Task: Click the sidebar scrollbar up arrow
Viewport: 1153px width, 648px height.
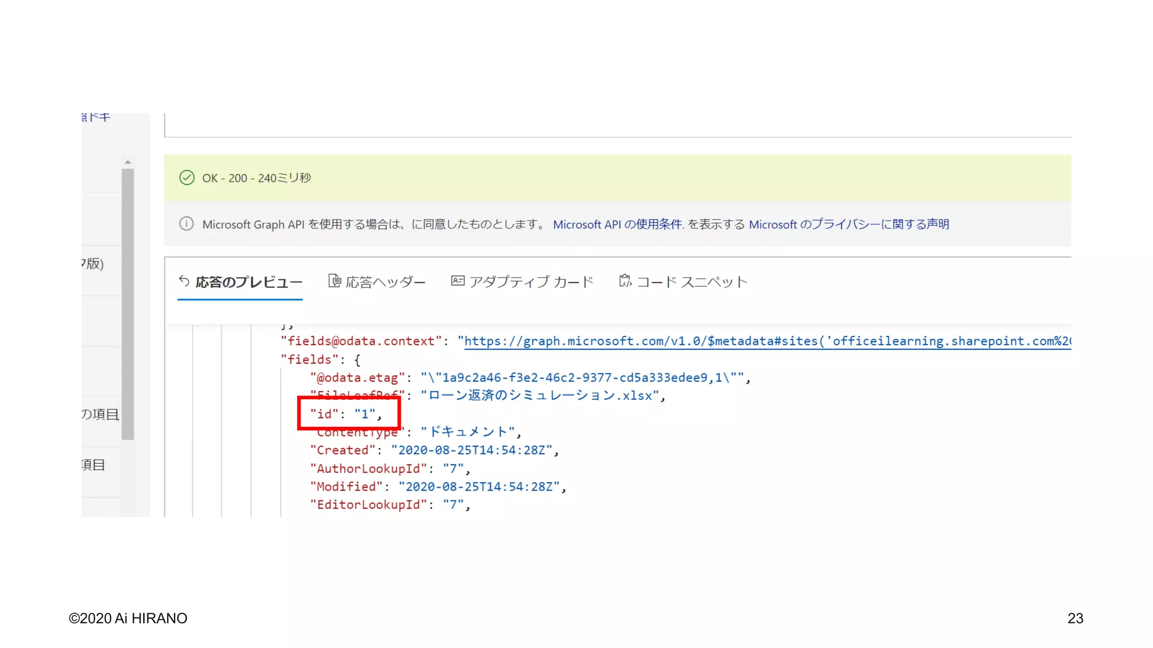Action: (128, 162)
